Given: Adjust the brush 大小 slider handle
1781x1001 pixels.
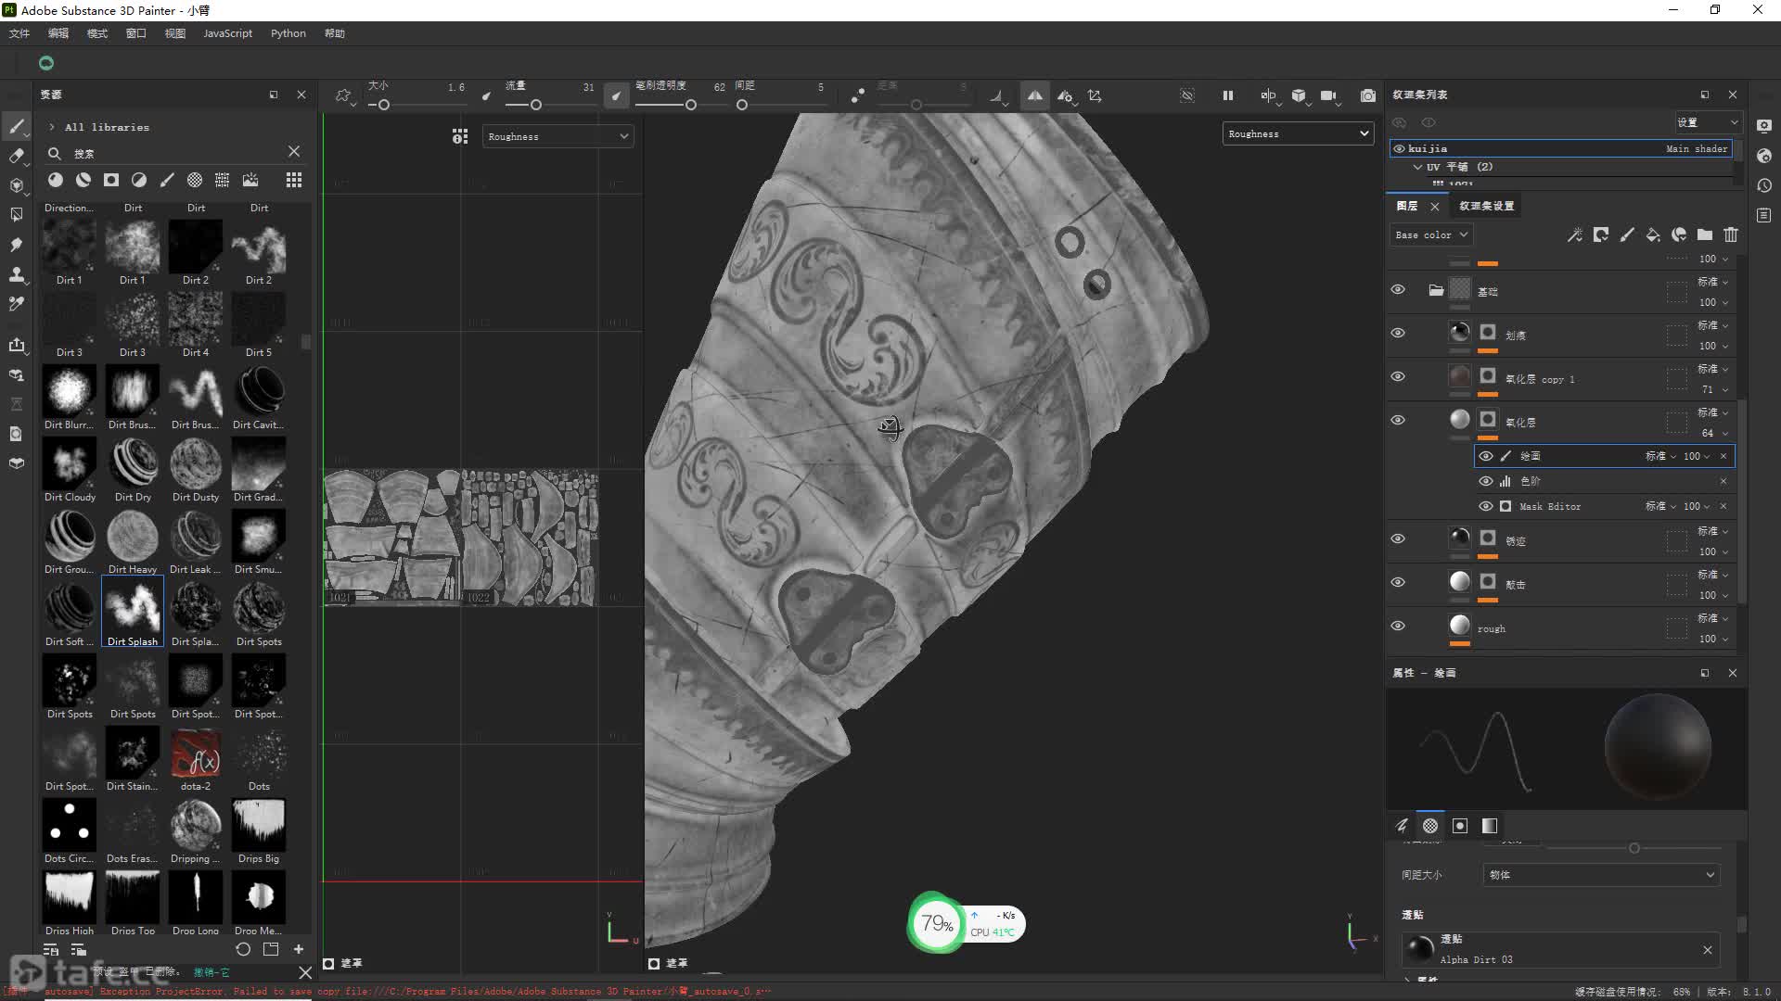Looking at the screenshot, I should 383,105.
